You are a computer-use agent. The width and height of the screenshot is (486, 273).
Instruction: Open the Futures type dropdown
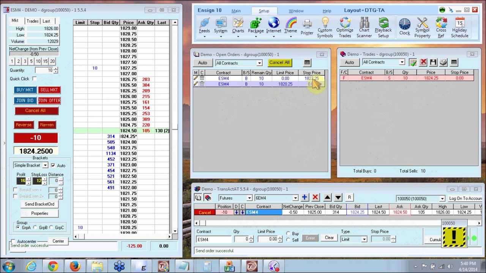point(249,198)
